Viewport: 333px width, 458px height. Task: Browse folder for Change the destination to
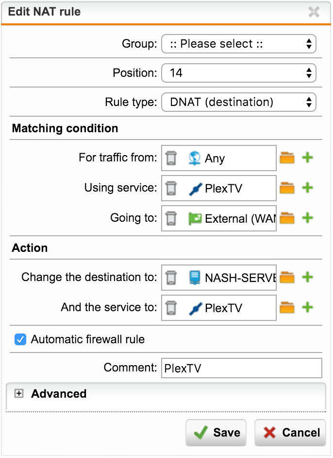(x=287, y=278)
